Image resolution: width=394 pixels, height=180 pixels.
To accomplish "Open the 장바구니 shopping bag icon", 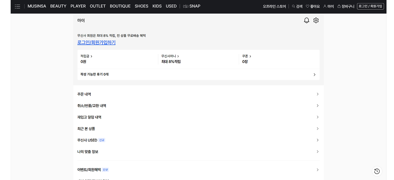I will click(x=339, y=6).
